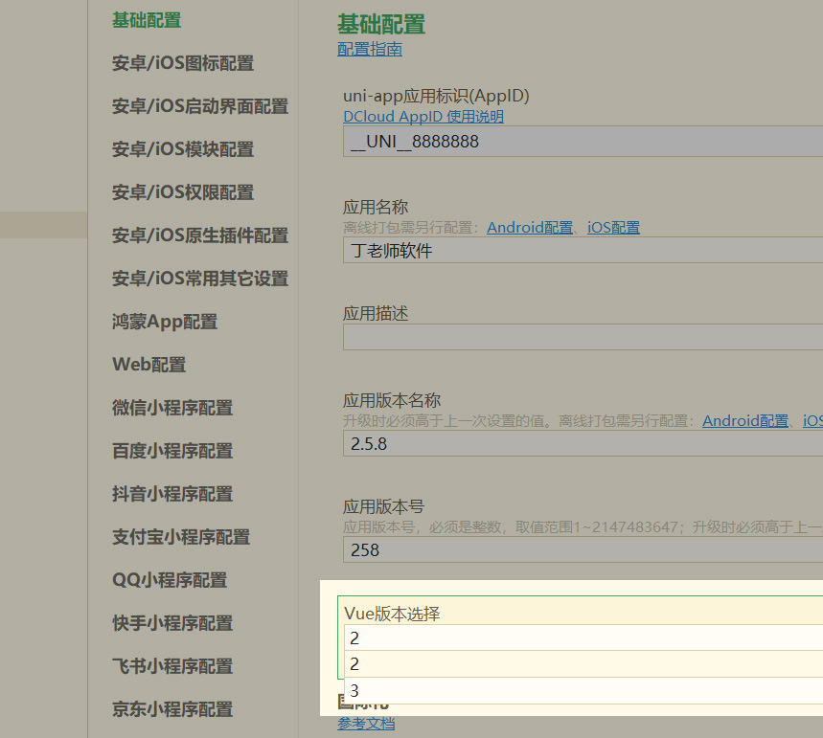The width and height of the screenshot is (823, 738).
Task: Open 安卓/iOS启动界面配置 settings
Action: [x=199, y=106]
